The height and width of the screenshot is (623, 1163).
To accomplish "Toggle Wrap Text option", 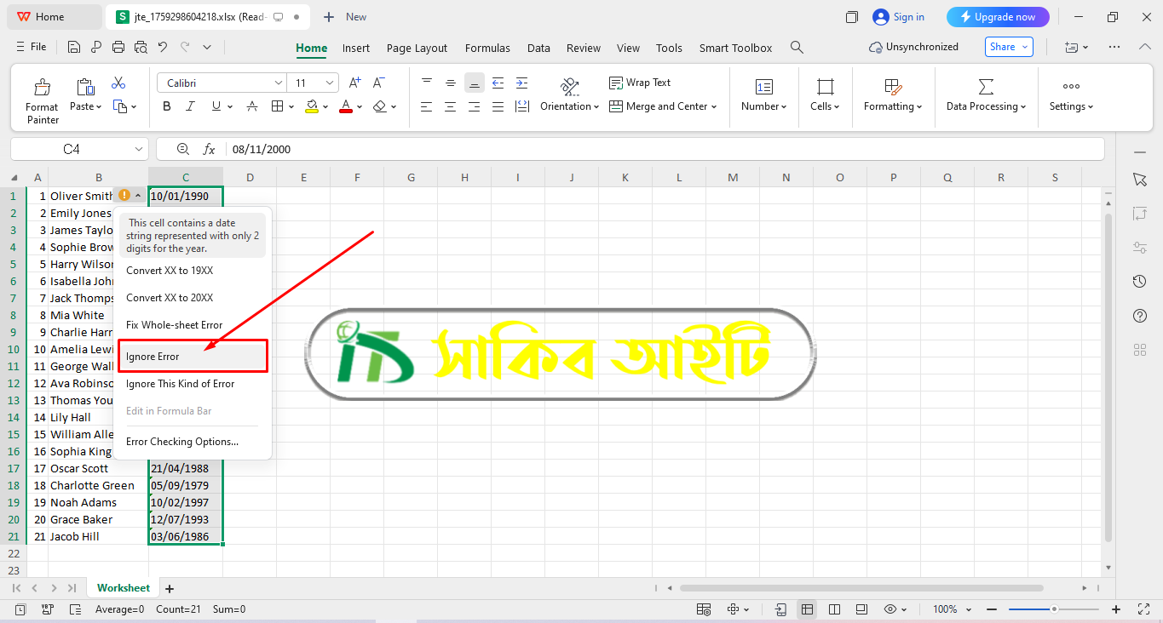I will pos(640,83).
